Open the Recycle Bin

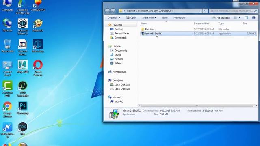pos(7,46)
